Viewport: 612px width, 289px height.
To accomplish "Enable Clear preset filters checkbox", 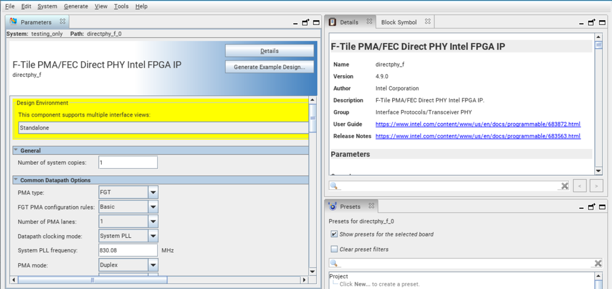I will pyautogui.click(x=334, y=249).
